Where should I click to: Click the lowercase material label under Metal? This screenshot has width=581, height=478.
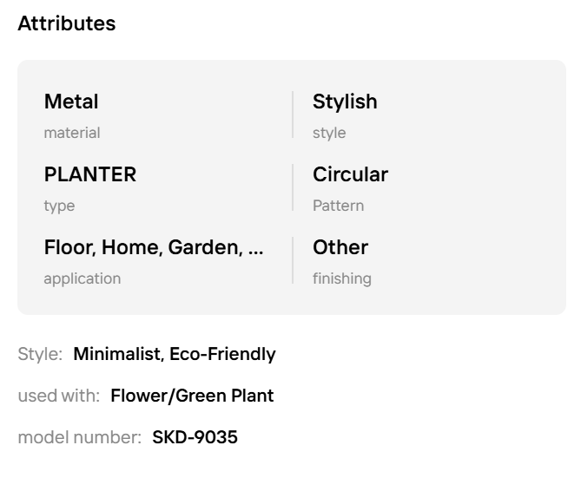(x=72, y=133)
